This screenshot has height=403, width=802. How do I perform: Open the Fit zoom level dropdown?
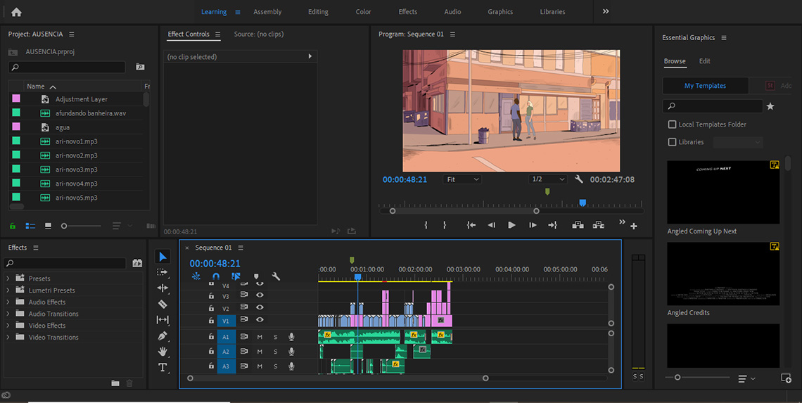[463, 179]
